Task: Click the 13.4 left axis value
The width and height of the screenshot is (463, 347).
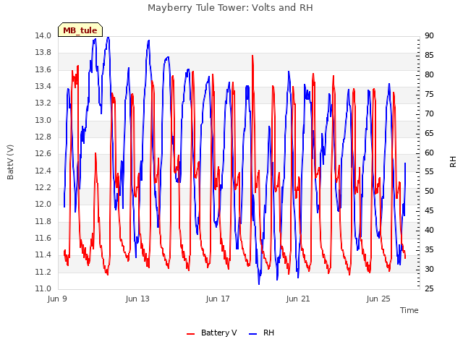Action: pos(43,86)
